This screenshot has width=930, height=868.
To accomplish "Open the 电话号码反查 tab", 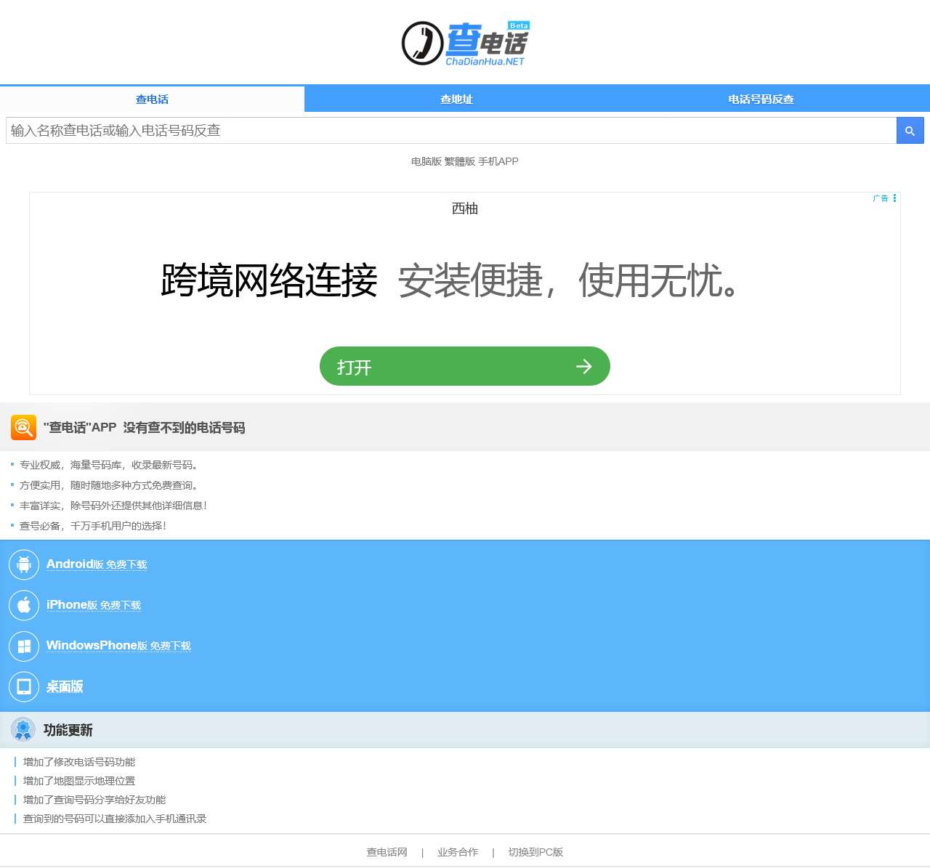I will (x=761, y=99).
